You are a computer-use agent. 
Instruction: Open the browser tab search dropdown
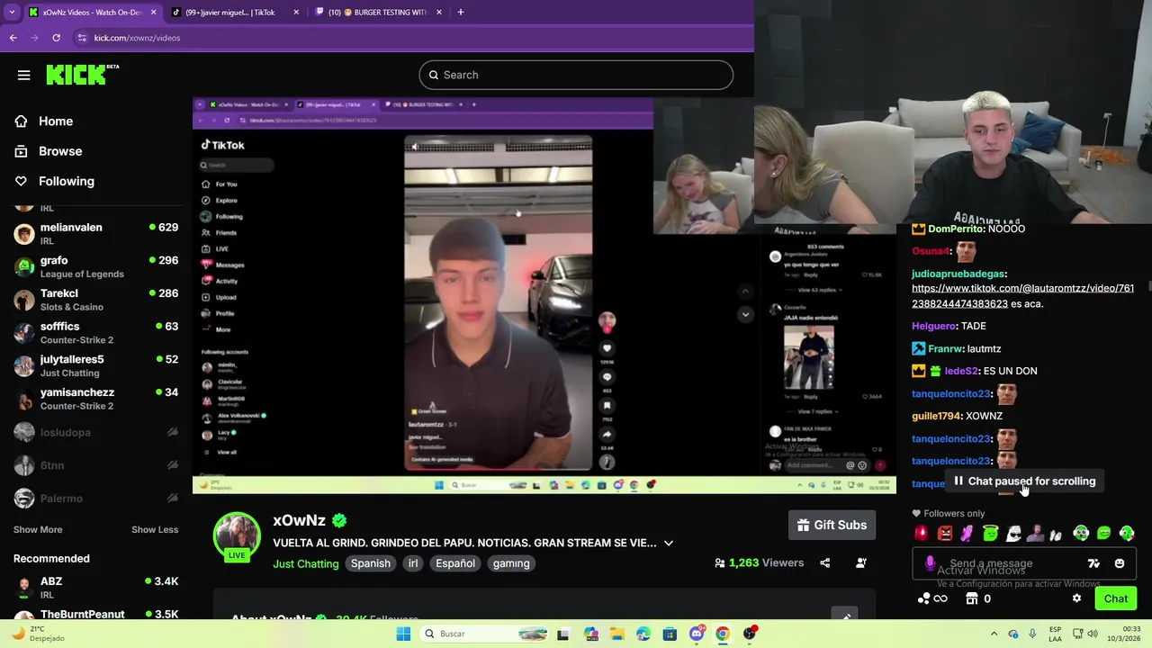pos(12,13)
